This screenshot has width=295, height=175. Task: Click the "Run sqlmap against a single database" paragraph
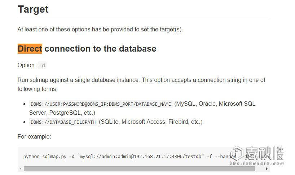pos(141,80)
